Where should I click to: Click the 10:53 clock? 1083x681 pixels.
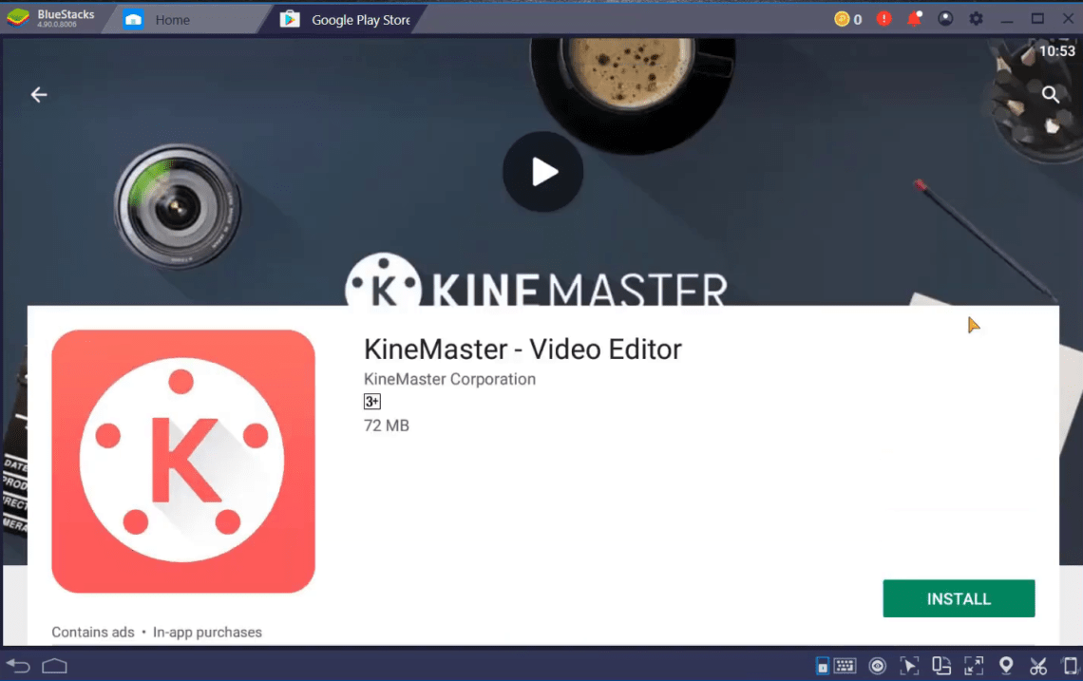1056,51
